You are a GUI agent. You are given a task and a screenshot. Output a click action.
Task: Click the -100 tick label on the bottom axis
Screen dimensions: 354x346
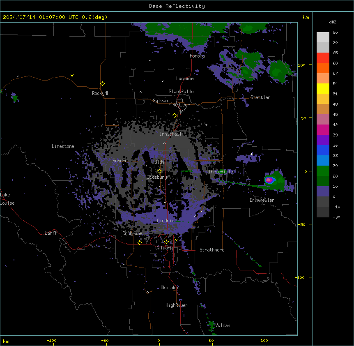(x=51, y=340)
